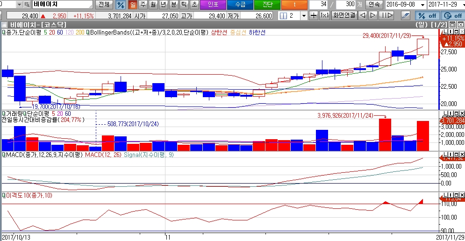Screen dimensions: 465x241
Task: Open the stock code dropdown arrow
Action: click(19, 5)
